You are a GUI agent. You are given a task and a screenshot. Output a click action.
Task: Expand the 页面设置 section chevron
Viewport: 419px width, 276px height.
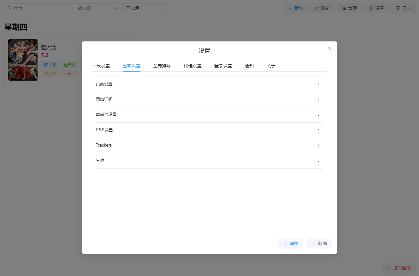coord(318,84)
